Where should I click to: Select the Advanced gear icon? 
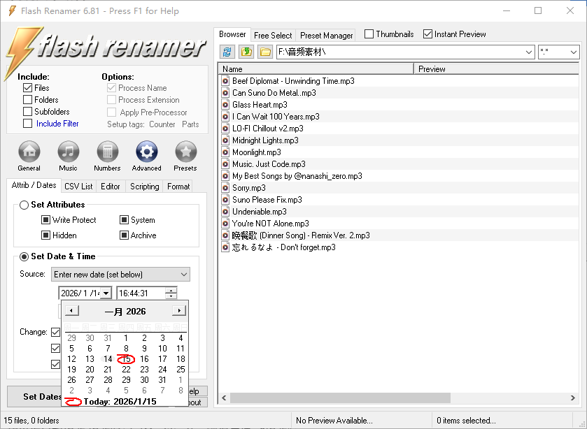[146, 152]
